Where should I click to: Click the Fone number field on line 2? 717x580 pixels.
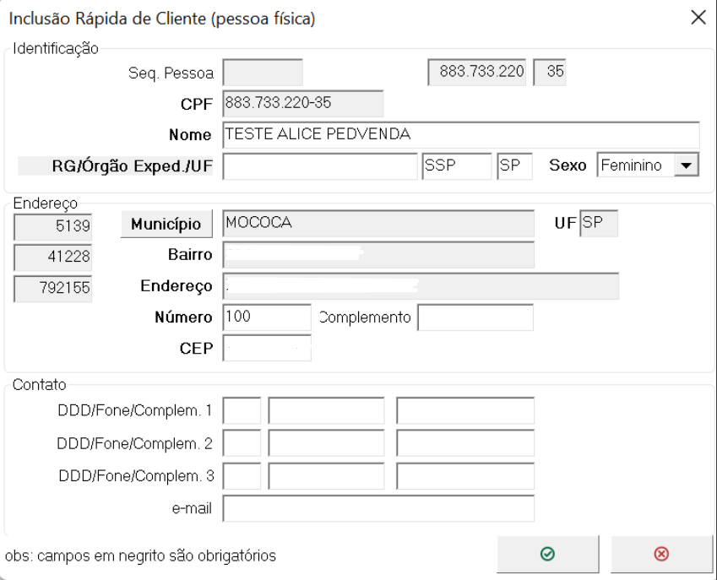click(326, 443)
